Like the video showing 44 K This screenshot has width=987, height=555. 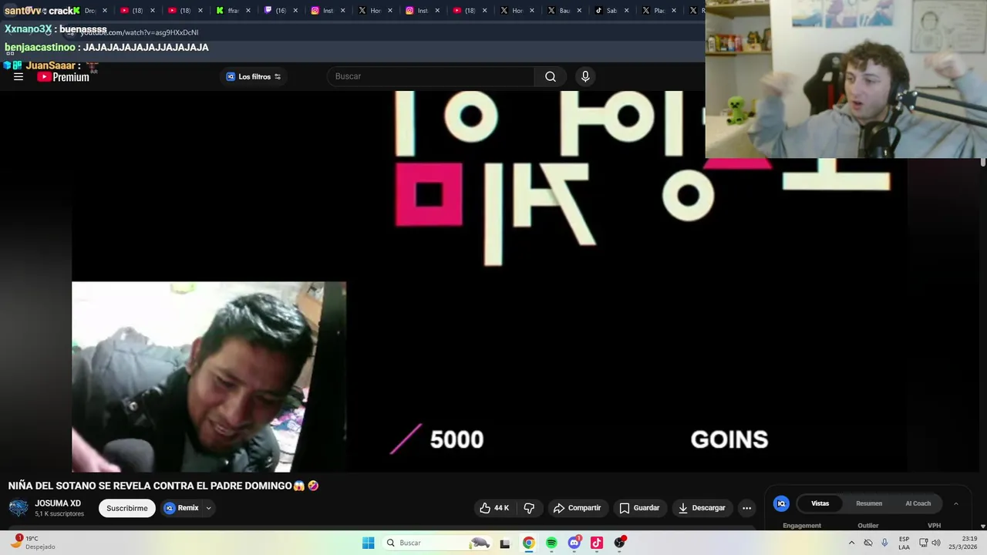point(493,508)
